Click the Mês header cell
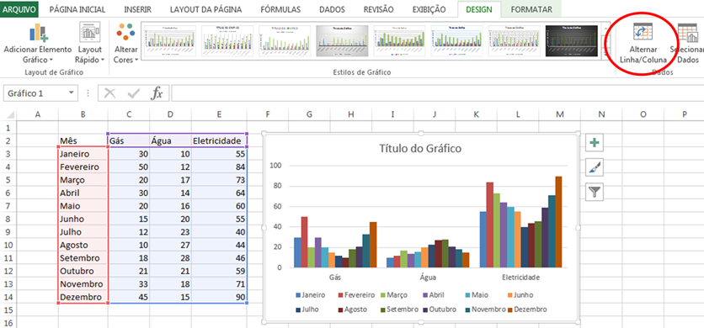The width and height of the screenshot is (704, 328). point(83,141)
